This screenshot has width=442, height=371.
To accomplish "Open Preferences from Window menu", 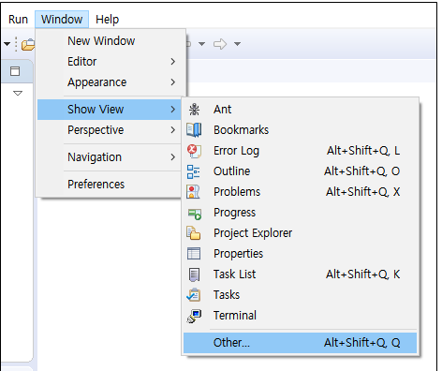I will point(110,185).
